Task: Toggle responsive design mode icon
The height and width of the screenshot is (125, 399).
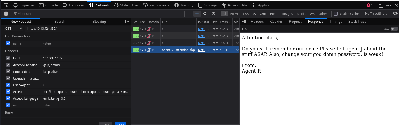Action: pyautogui.click(x=381, y=5)
